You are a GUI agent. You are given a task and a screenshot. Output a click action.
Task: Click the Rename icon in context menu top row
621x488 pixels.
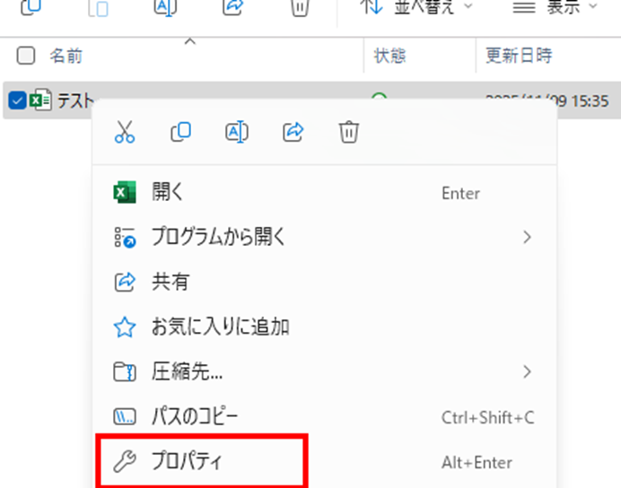pos(236,133)
